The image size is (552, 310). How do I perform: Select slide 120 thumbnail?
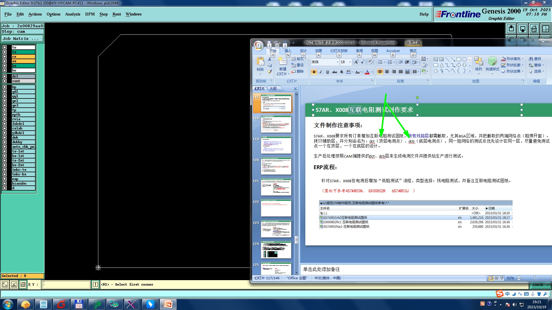click(x=276, y=166)
